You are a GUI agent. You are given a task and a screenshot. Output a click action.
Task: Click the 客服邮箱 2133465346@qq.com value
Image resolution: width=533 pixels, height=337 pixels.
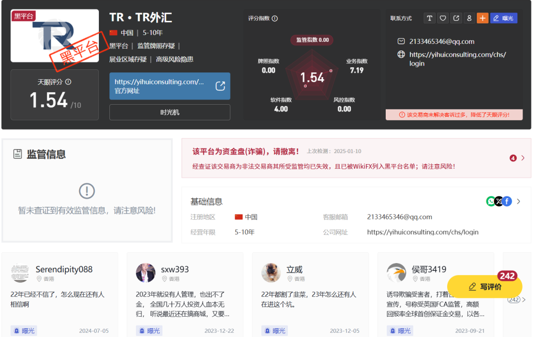pyautogui.click(x=399, y=217)
